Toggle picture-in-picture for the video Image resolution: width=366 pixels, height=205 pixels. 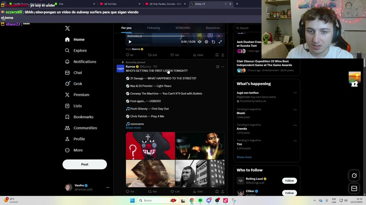[213, 42]
